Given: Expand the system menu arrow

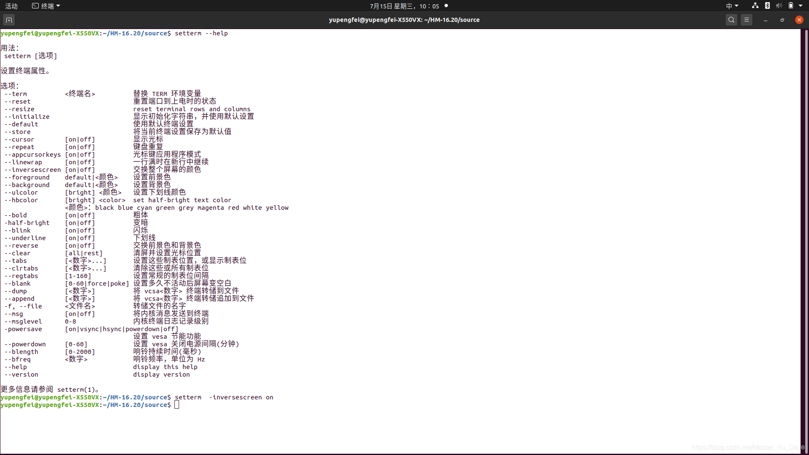Looking at the screenshot, I should (801, 6).
